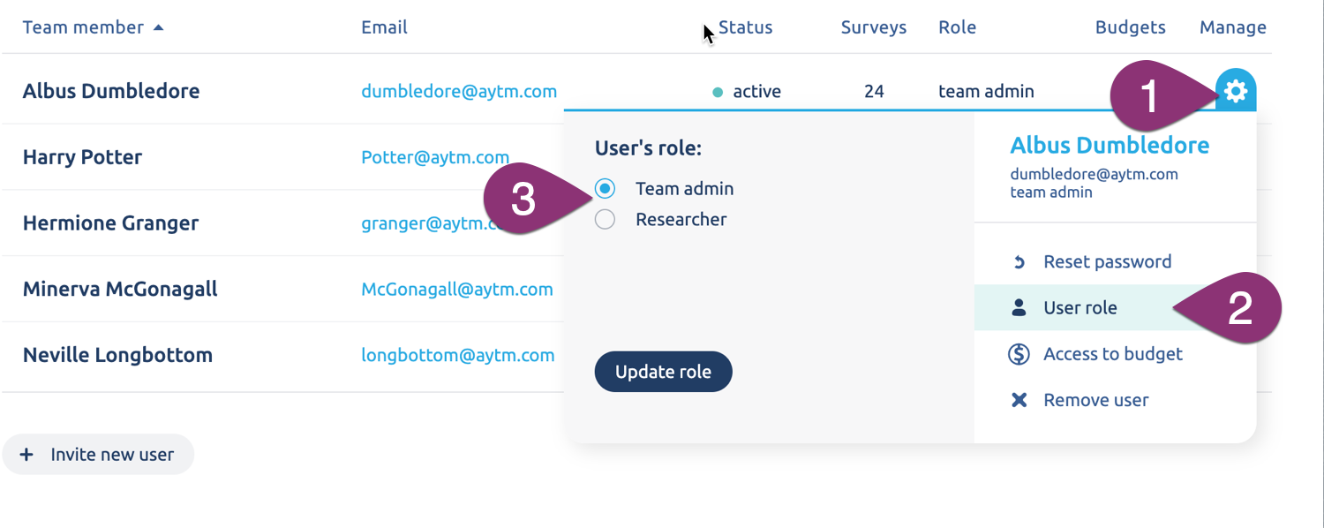Choose Reset password from the menu
This screenshot has width=1324, height=528.
coord(1107,262)
